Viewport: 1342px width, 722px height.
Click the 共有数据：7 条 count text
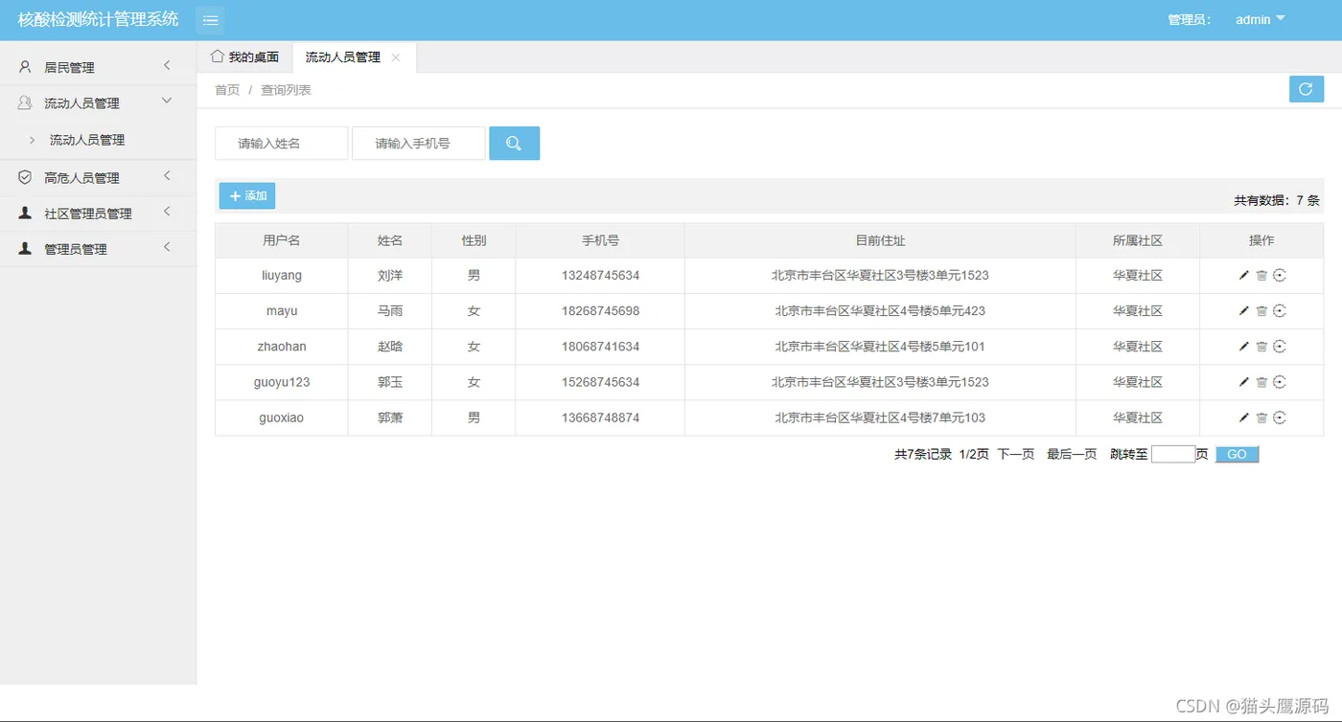1276,201
